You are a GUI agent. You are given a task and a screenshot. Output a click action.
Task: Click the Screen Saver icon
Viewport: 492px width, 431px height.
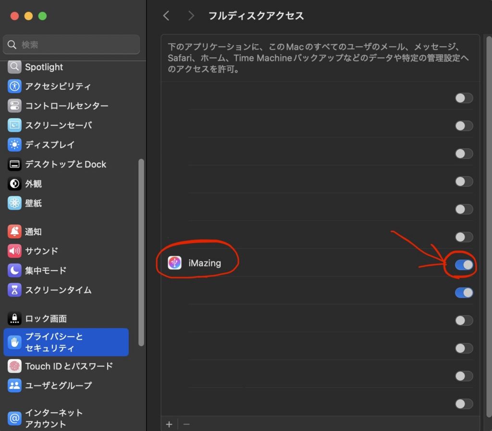click(x=15, y=125)
